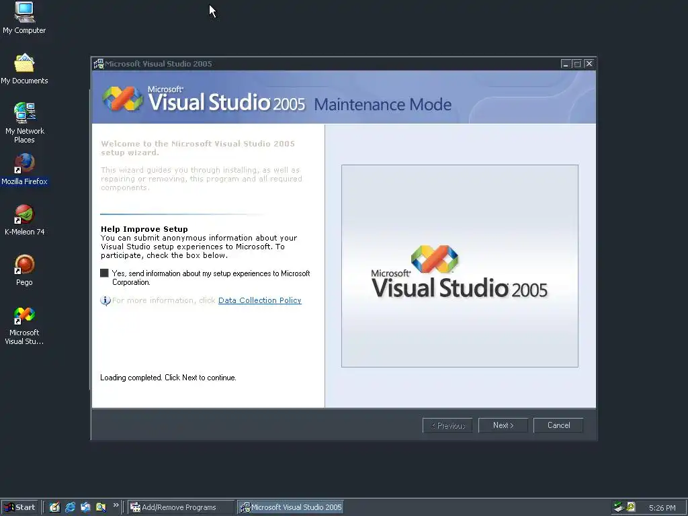Open My Documents desktop icon
Viewport: 688px width, 516px height.
(24, 69)
